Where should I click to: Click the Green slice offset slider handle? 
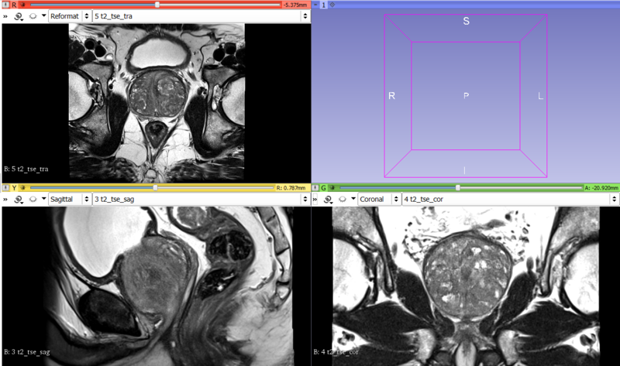458,187
